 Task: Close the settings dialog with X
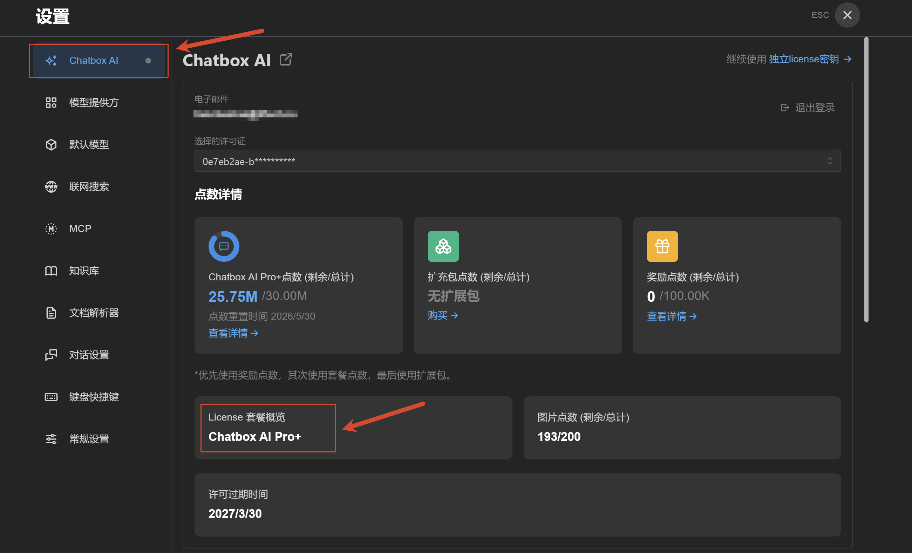click(x=847, y=15)
